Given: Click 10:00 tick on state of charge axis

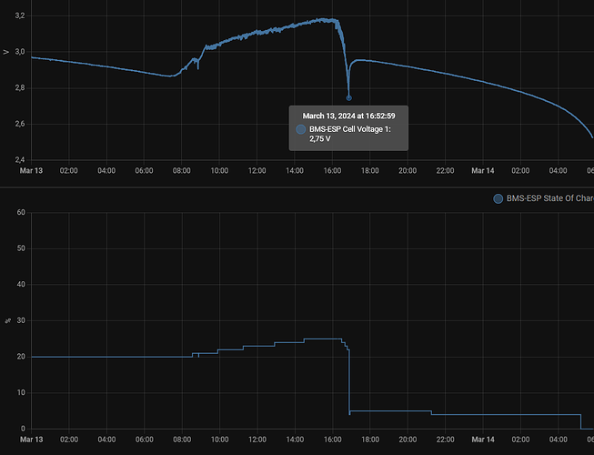Looking at the screenshot, I should [x=219, y=440].
